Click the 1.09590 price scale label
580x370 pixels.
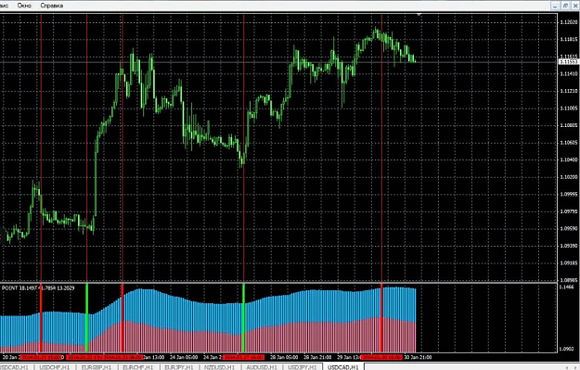(x=569, y=228)
